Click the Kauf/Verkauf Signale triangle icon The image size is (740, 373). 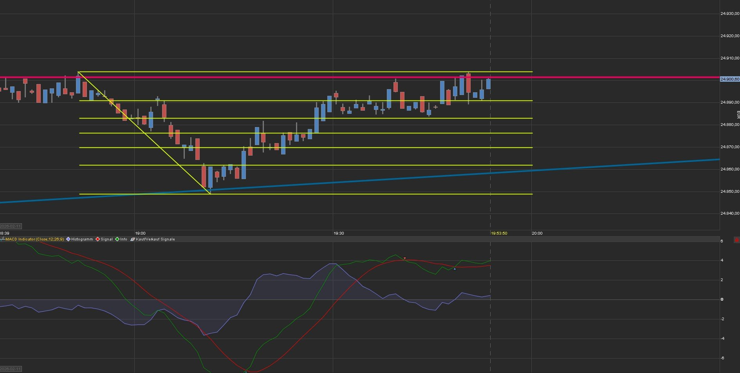tap(133, 239)
